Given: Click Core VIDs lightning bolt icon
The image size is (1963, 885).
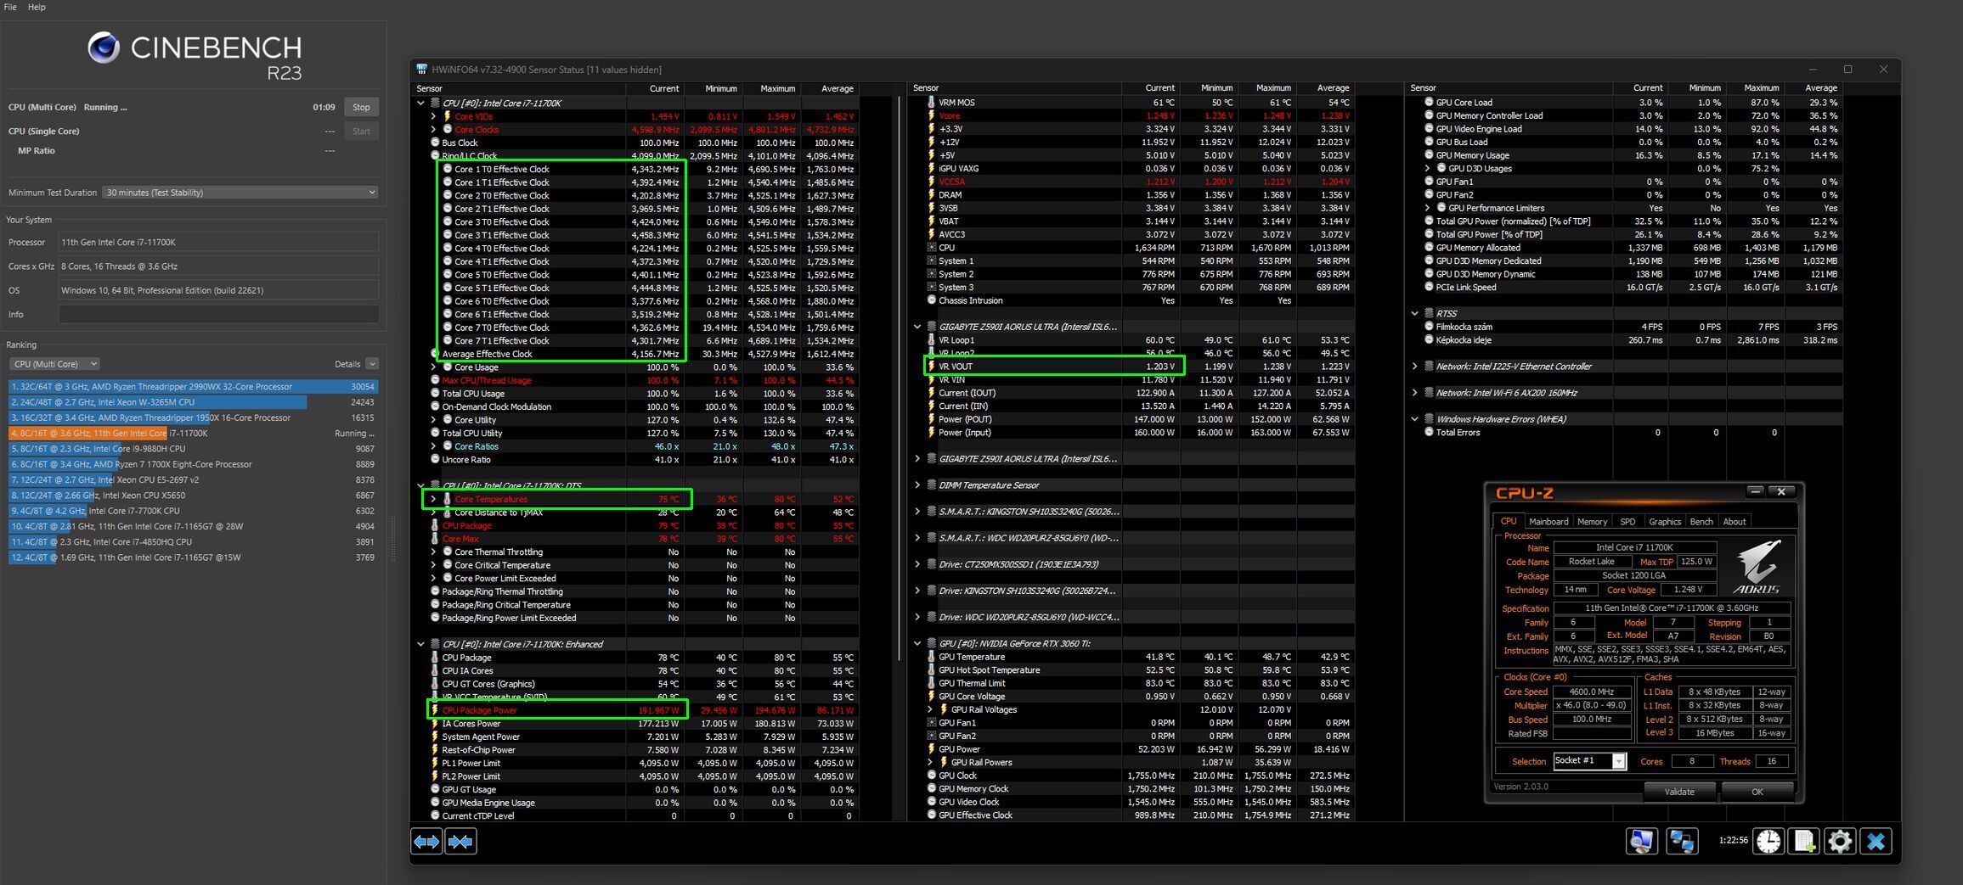Looking at the screenshot, I should coord(447,116).
